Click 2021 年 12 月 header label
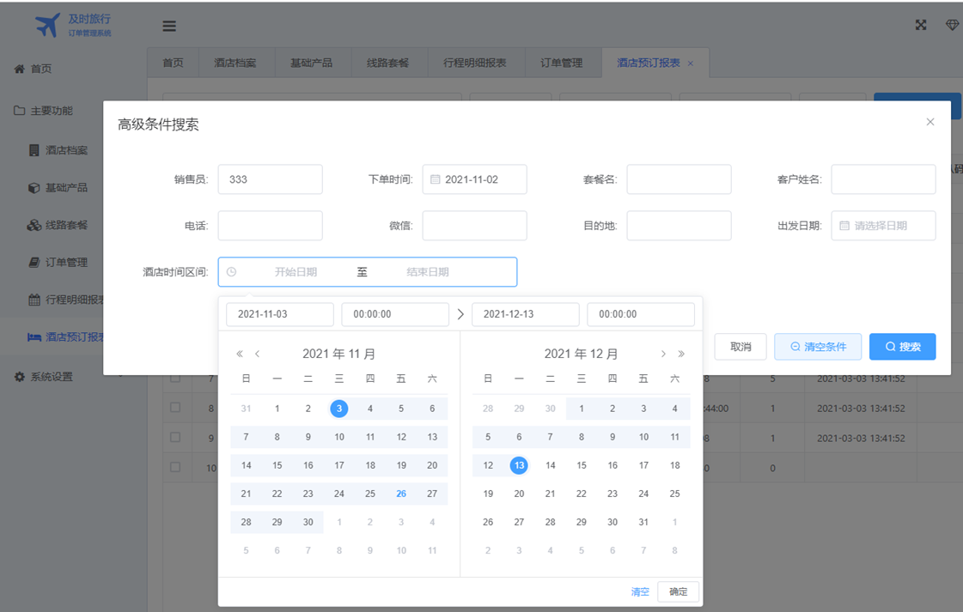The width and height of the screenshot is (963, 612). click(581, 354)
